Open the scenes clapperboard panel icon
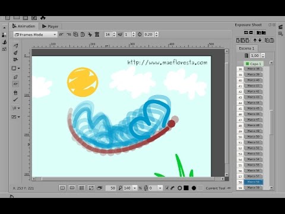285x214 pixels. pos(280,27)
